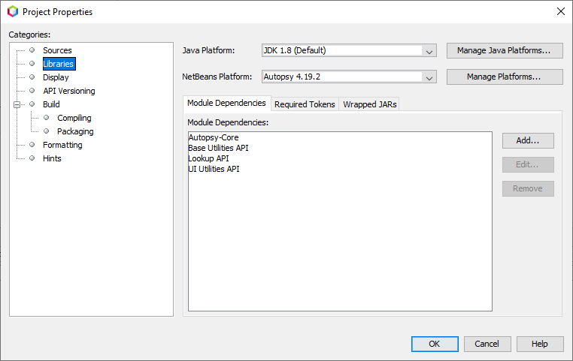This screenshot has width=573, height=361.
Task: Click Add to add module dependency
Action: (528, 140)
